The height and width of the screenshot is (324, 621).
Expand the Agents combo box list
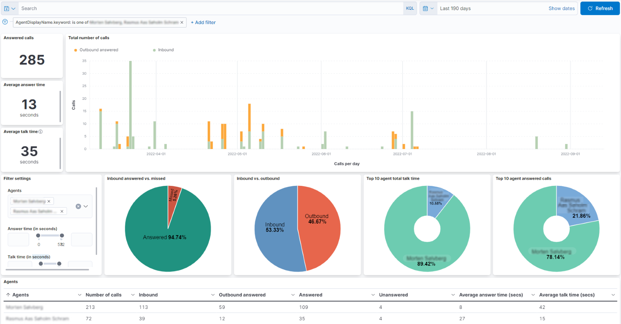point(86,206)
